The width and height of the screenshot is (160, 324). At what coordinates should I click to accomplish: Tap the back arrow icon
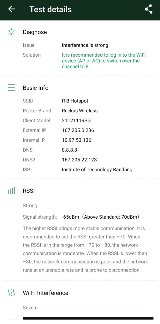11,9
